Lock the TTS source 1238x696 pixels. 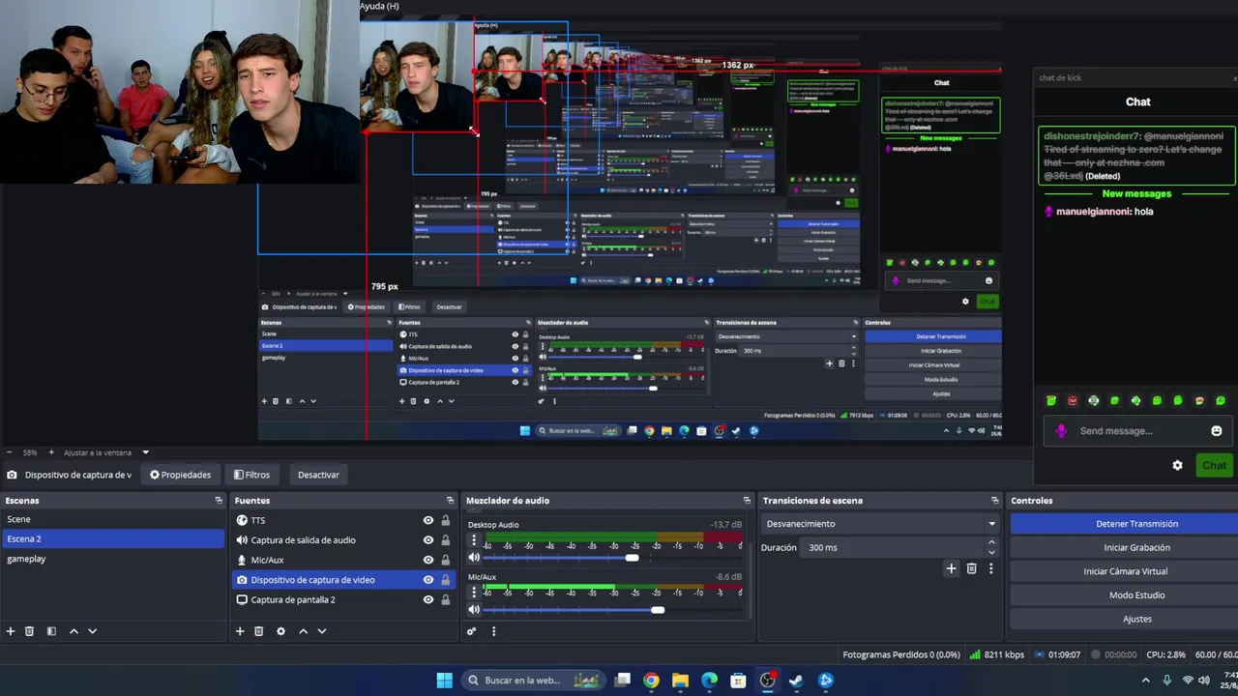[446, 520]
